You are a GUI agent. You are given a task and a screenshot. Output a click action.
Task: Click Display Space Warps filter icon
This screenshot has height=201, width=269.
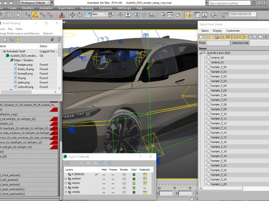click(x=228, y=37)
